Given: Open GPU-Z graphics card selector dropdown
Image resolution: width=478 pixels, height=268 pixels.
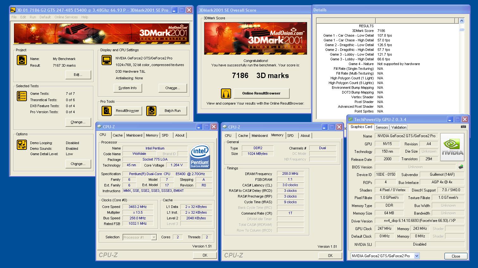Looking at the screenshot, I should [x=417, y=256].
